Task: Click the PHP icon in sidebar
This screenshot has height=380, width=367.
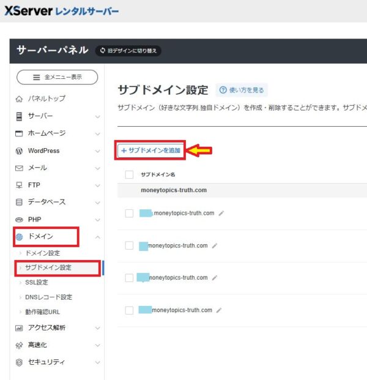Action: coord(19,219)
